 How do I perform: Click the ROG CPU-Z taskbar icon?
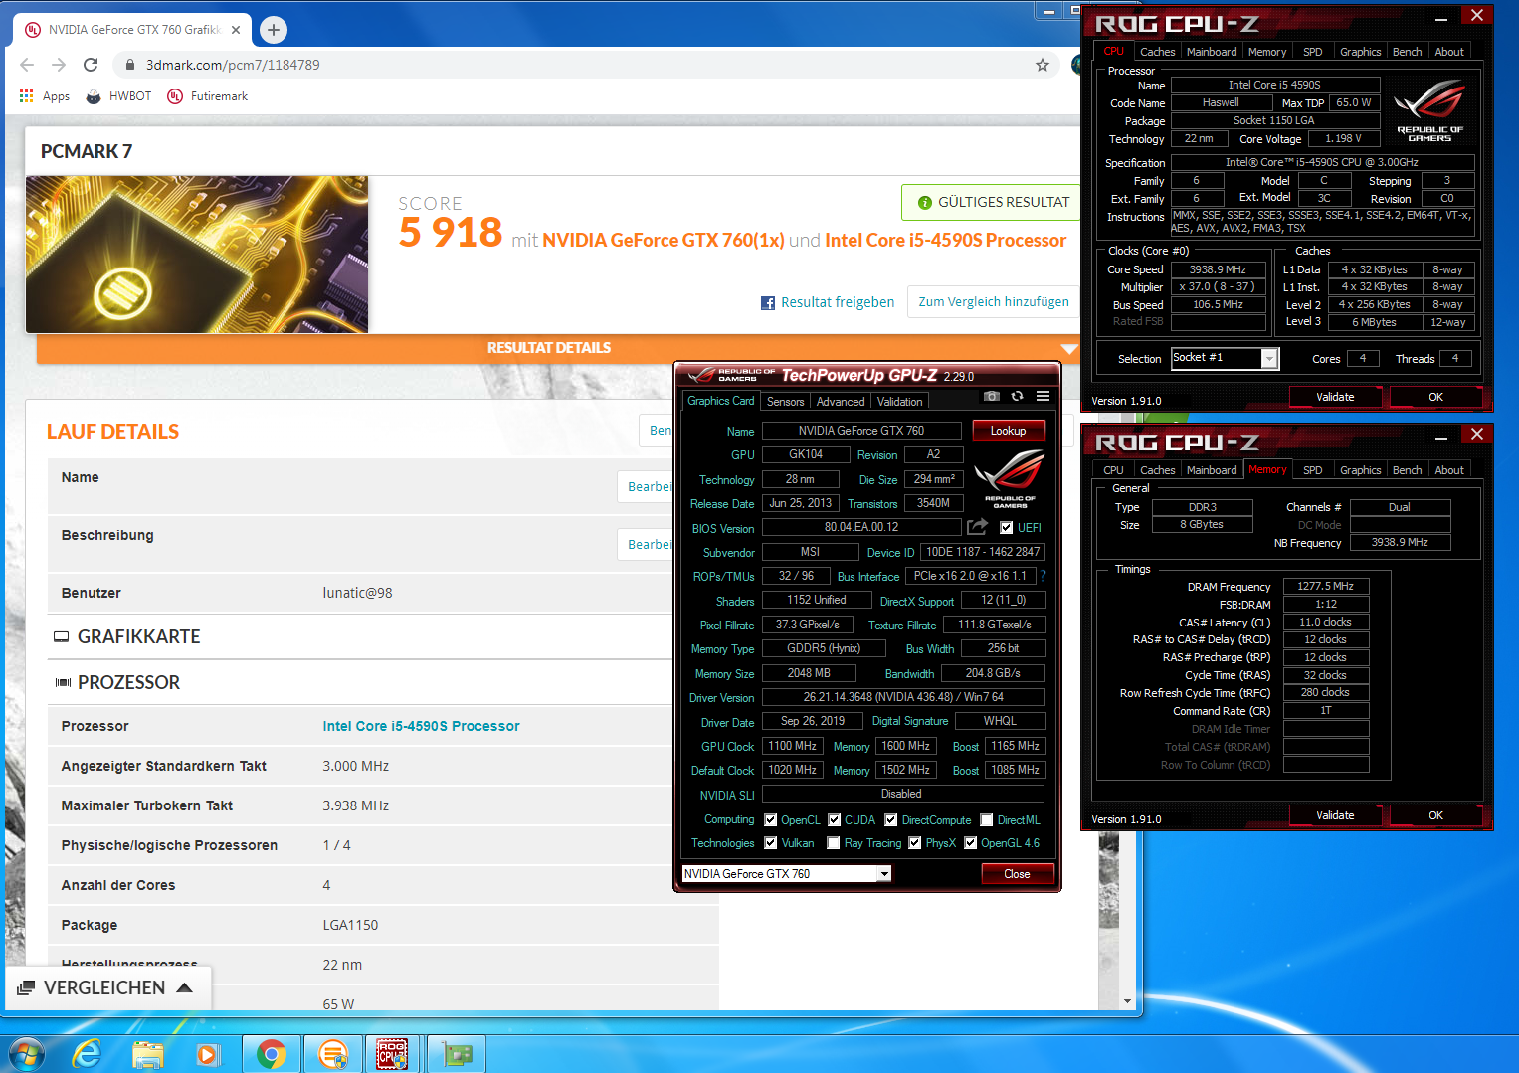[392, 1054]
